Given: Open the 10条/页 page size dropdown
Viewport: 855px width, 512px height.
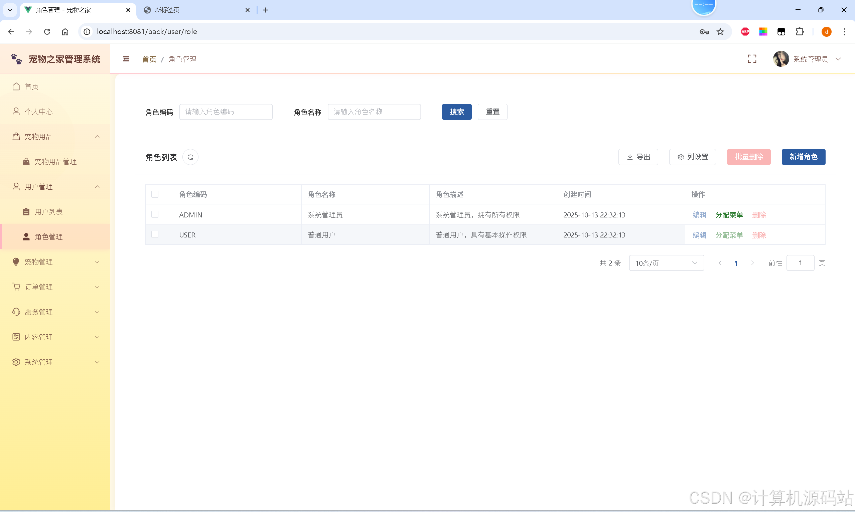Looking at the screenshot, I should (x=666, y=263).
